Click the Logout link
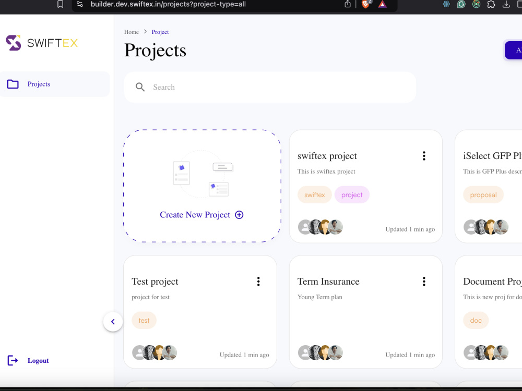 (38, 360)
